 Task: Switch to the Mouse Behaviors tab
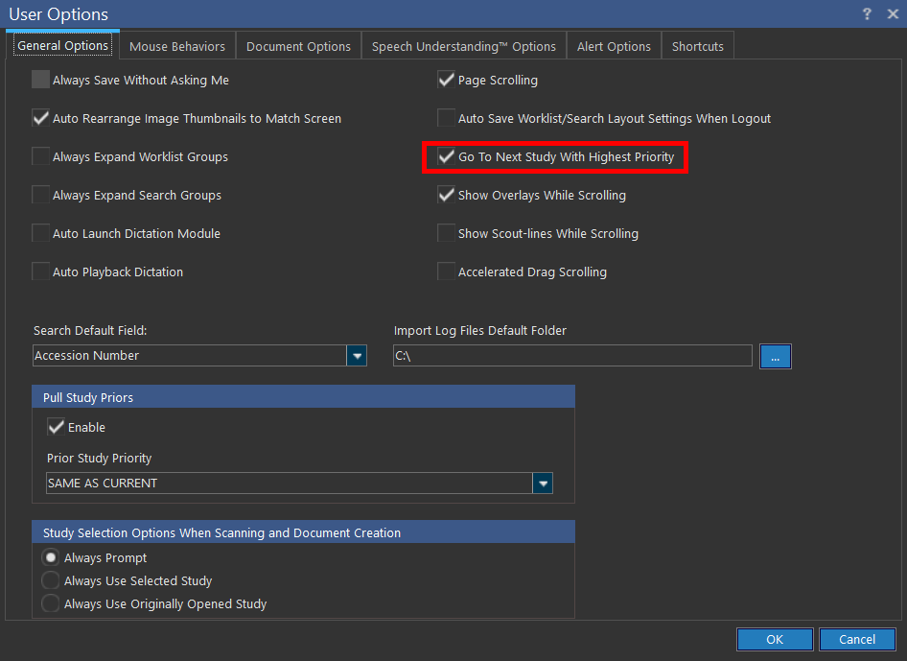click(177, 46)
